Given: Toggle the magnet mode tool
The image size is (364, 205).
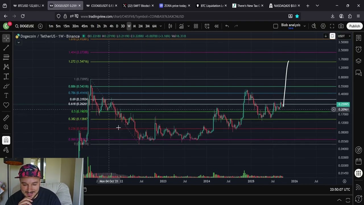Looking at the screenshot, I should tap(6, 140).
